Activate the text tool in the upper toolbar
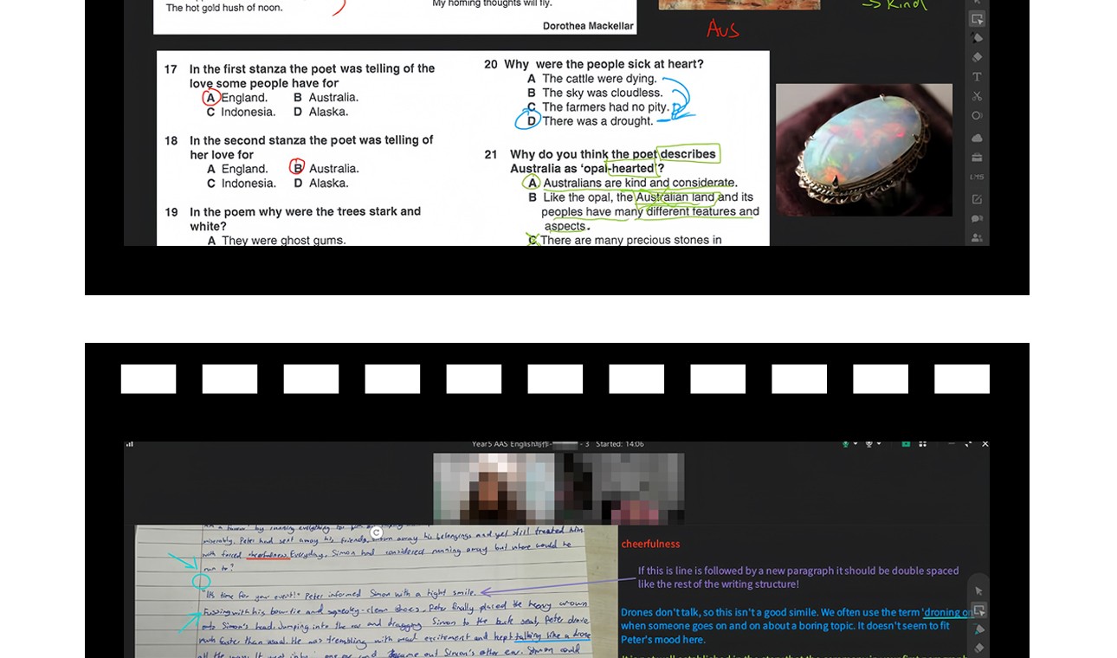This screenshot has height=658, width=1117. click(977, 77)
